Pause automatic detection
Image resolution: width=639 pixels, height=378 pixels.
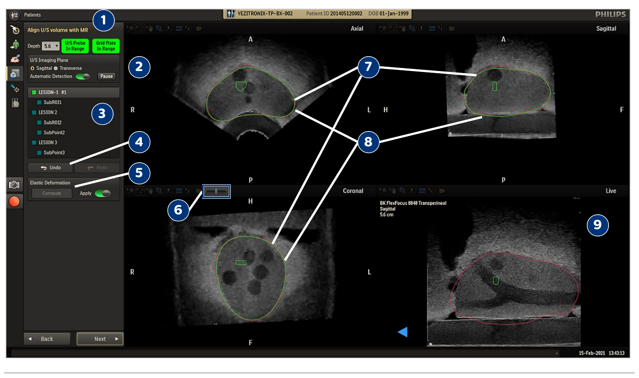coord(107,77)
